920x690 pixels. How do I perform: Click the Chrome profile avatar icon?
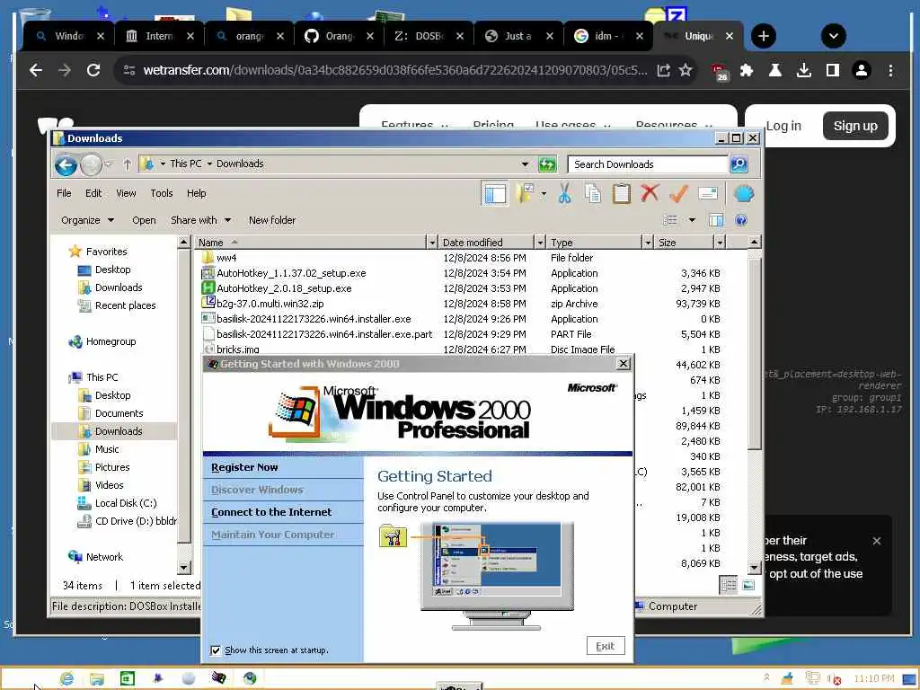[x=862, y=70]
